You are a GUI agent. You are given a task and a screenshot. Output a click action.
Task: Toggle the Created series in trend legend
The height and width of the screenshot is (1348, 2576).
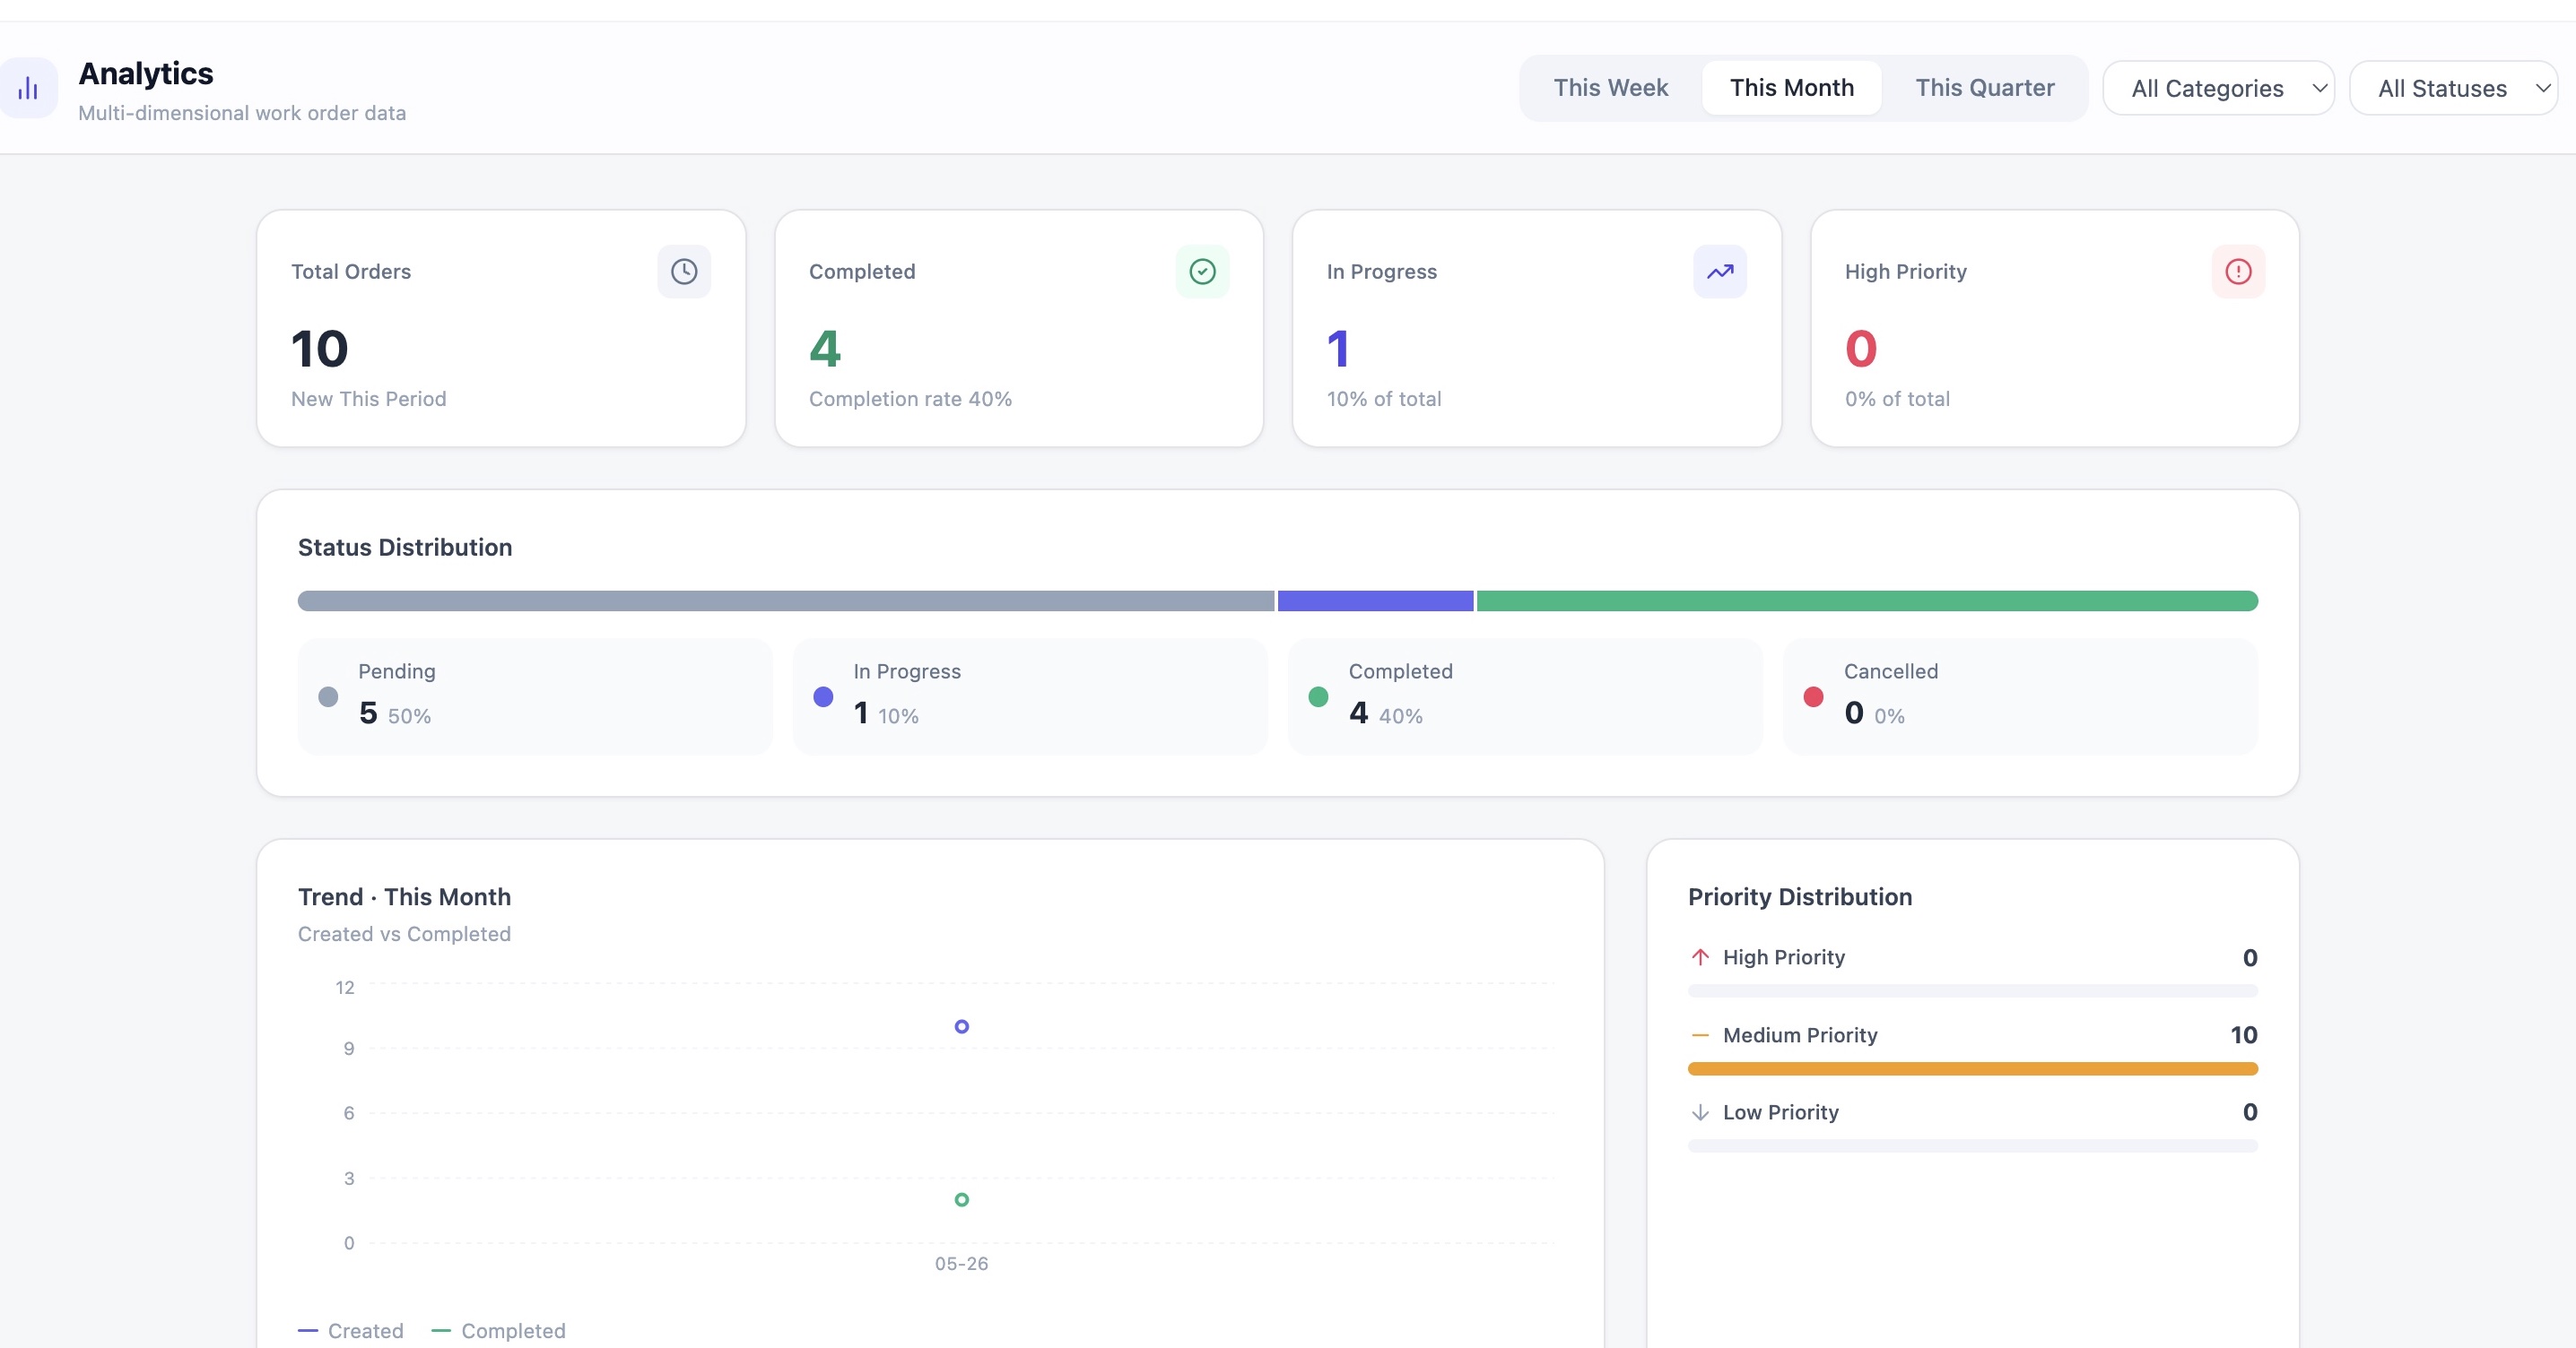tap(351, 1330)
